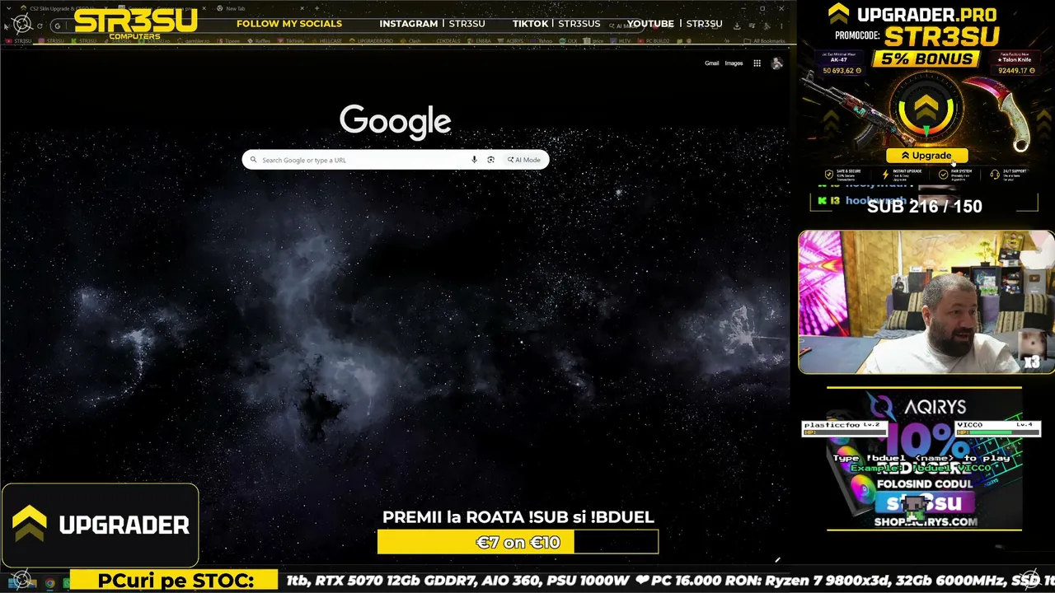Click the 'SUB 216 / 150' counter text

[924, 206]
